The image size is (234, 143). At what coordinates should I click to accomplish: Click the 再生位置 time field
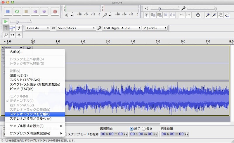point(175,134)
